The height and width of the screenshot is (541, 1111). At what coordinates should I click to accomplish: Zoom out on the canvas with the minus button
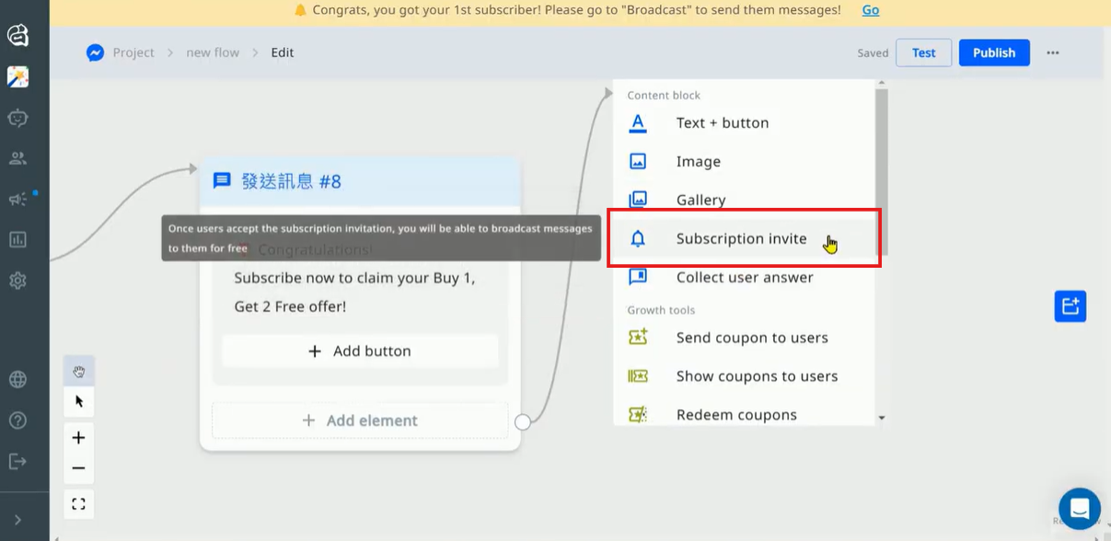click(79, 467)
